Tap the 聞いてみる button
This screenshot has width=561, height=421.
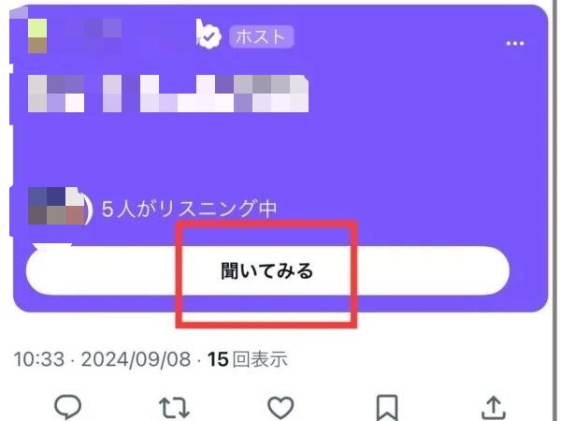[x=267, y=270]
